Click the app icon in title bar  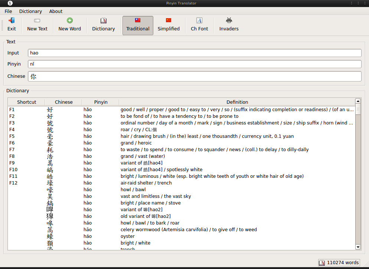click(10, 3)
